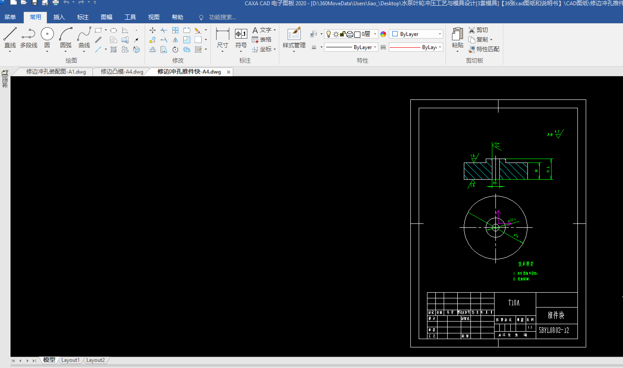This screenshot has width=623, height=368.
Task: Close the 修边冲孔推件块-A4.dwg tab
Action: [228, 72]
